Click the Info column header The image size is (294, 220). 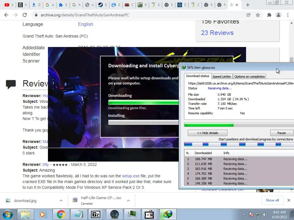click(x=258, y=153)
